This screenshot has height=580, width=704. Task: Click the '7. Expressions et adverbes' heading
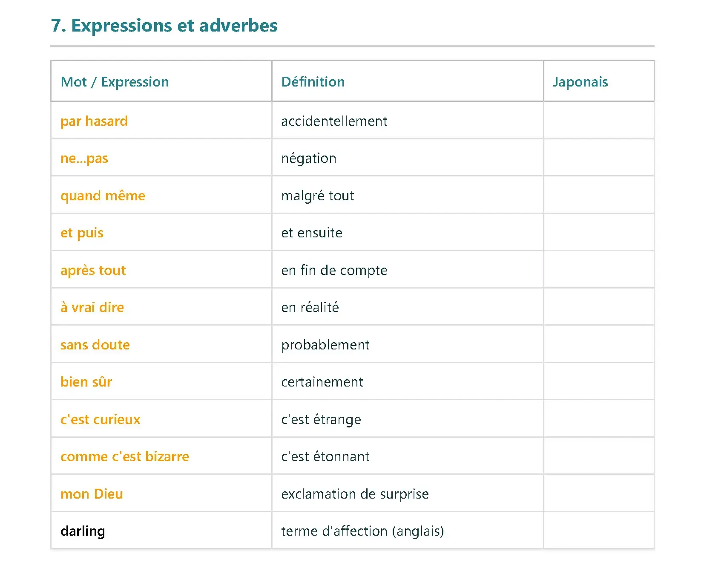164,26
